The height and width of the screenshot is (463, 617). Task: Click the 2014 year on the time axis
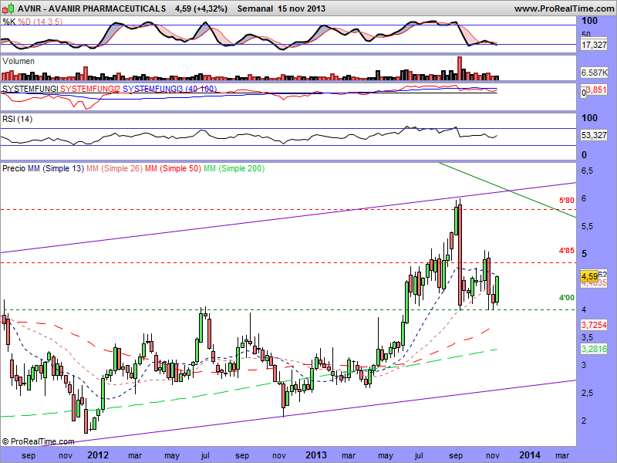tap(529, 455)
